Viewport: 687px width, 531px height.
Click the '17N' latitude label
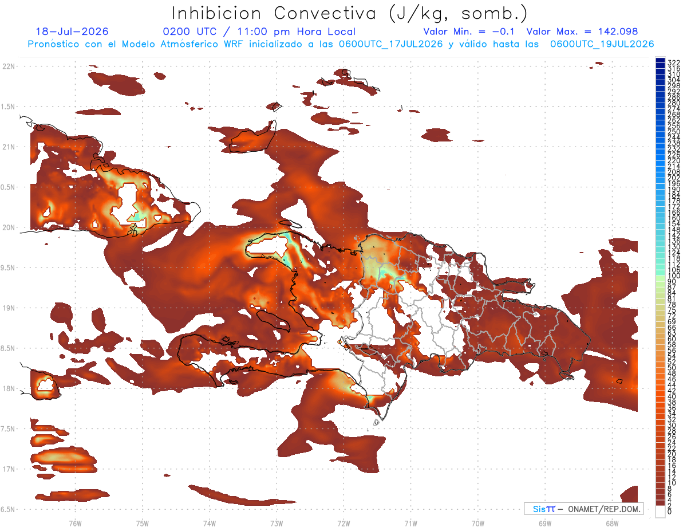(x=8, y=469)
